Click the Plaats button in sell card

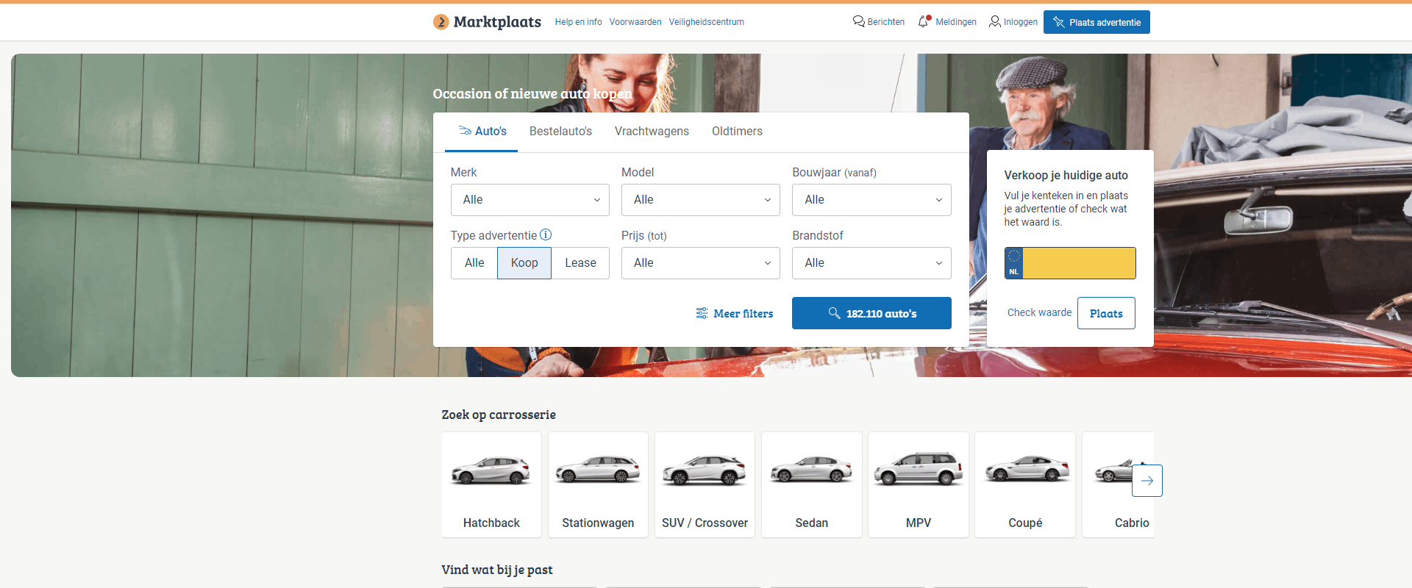(x=1106, y=313)
